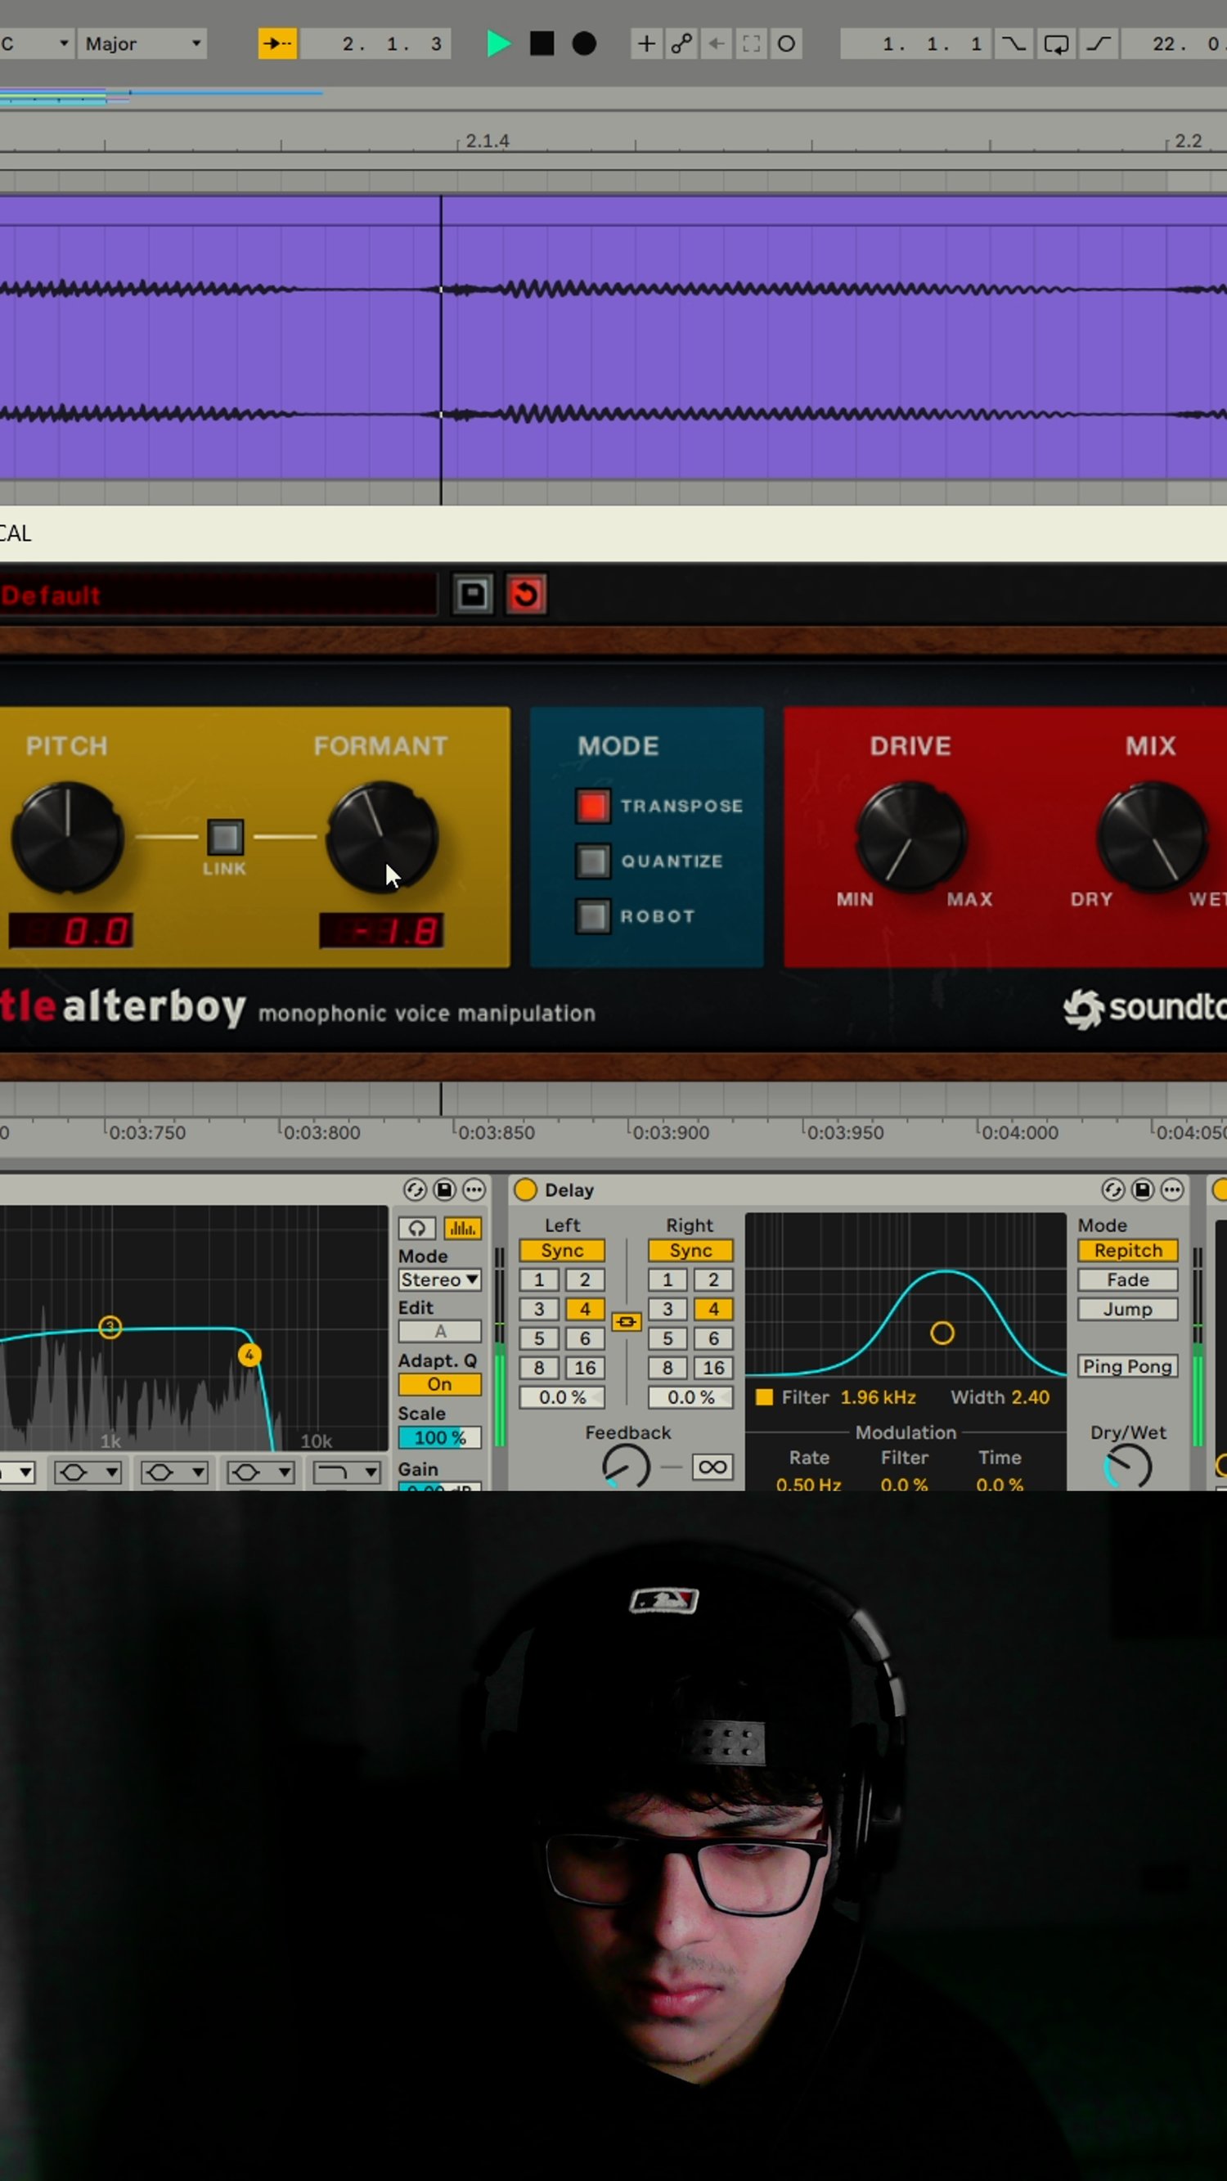
Task: Toggle the Punch-Out switch
Action: [1099, 44]
